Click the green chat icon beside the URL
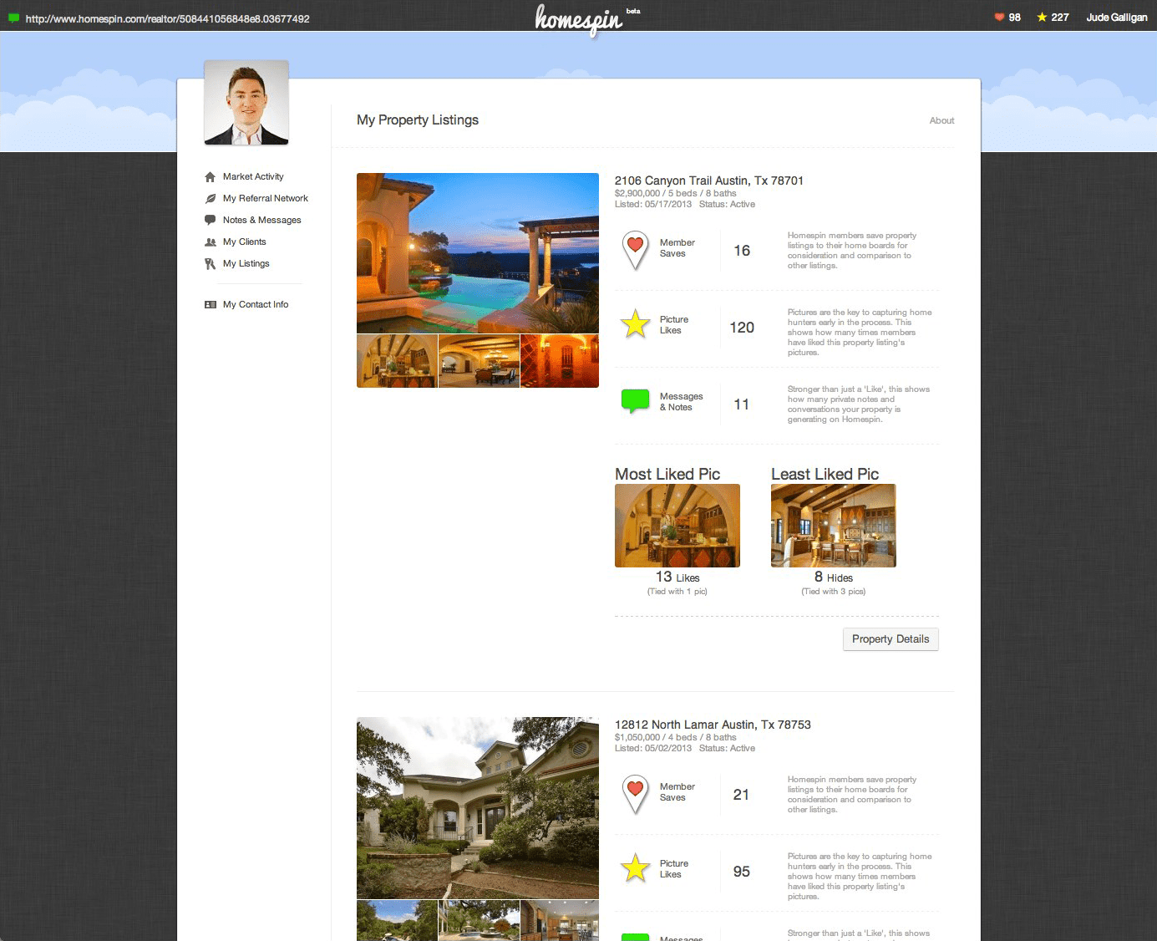 point(13,18)
